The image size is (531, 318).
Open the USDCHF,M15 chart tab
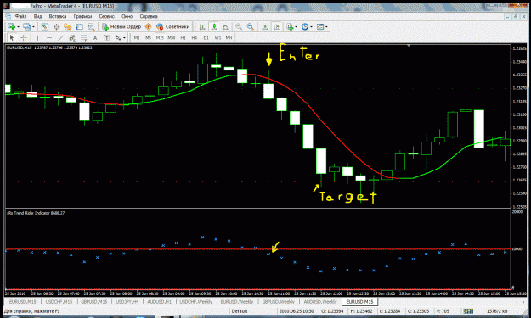(x=59, y=301)
